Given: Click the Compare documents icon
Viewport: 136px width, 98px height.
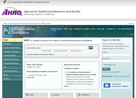Looking at the screenshot, I should click(x=78, y=95).
